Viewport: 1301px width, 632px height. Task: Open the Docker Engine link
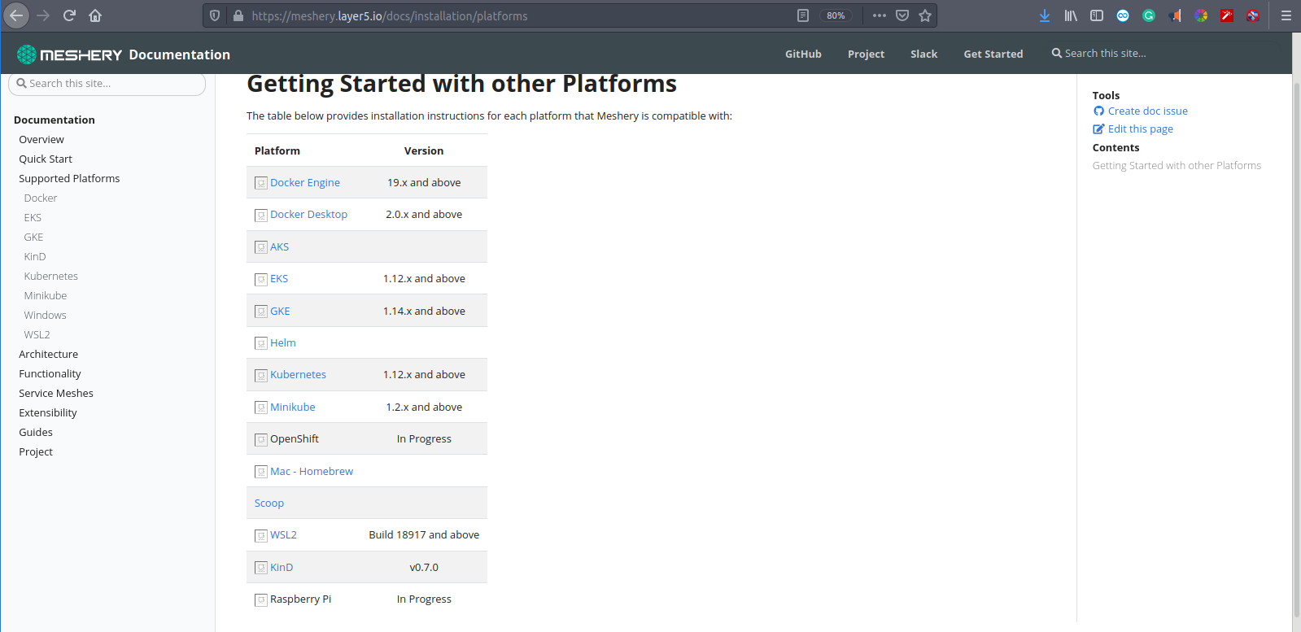tap(305, 183)
